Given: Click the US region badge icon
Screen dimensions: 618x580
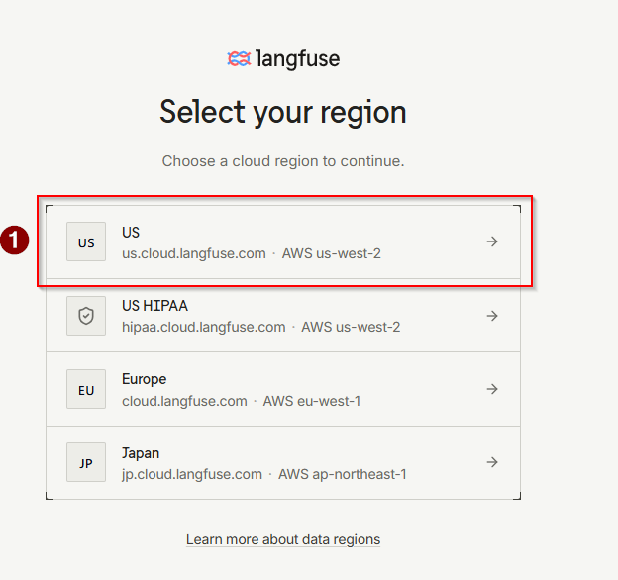Looking at the screenshot, I should point(86,242).
